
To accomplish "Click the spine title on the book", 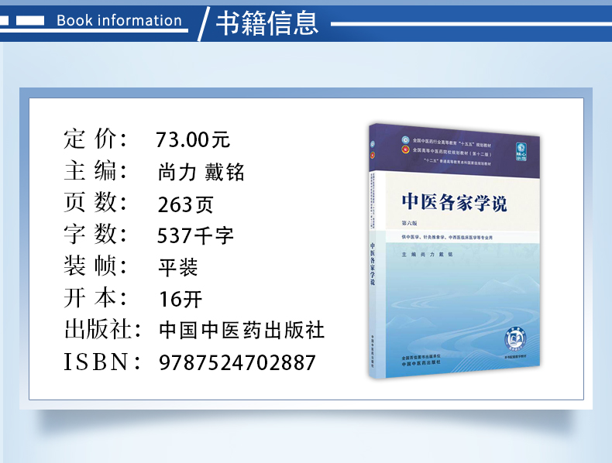I will [373, 264].
